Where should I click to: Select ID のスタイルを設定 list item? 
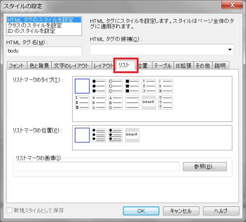pyautogui.click(x=44, y=31)
